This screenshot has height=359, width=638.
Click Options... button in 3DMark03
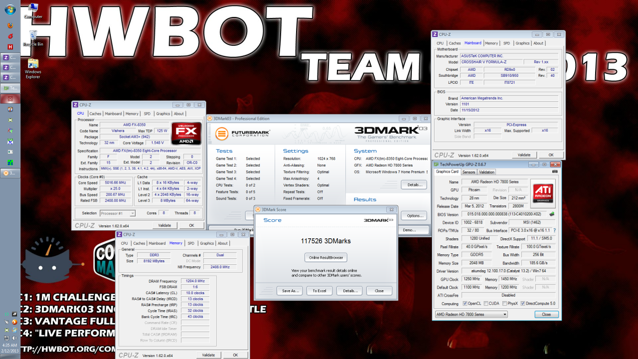click(414, 216)
